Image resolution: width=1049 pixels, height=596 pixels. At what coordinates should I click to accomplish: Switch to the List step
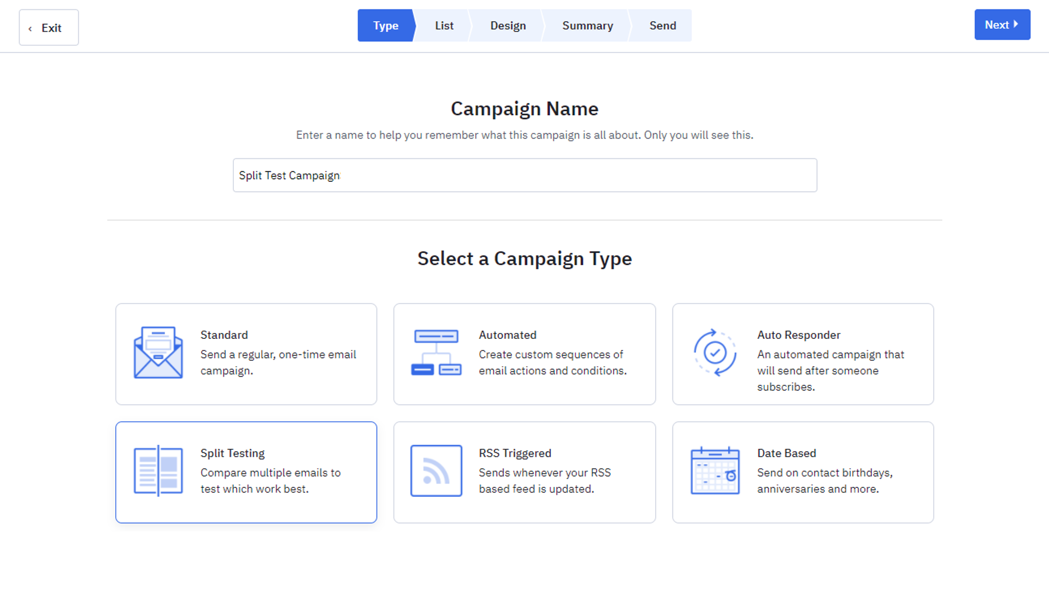tap(444, 25)
